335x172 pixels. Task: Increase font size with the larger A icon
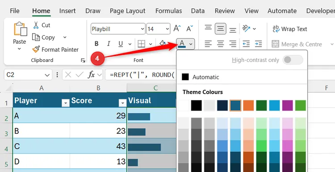(x=177, y=29)
